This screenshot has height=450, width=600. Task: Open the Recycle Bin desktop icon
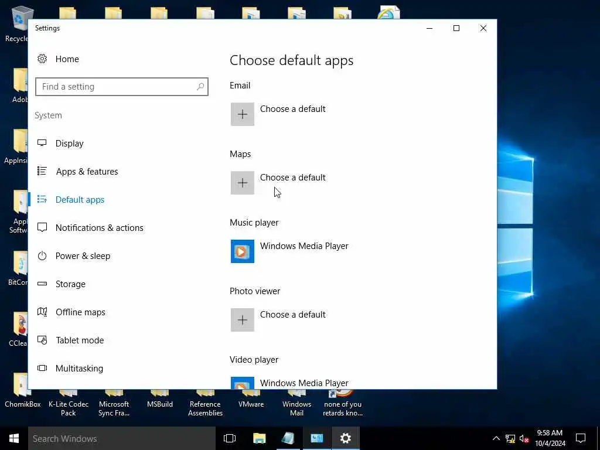pyautogui.click(x=16, y=23)
